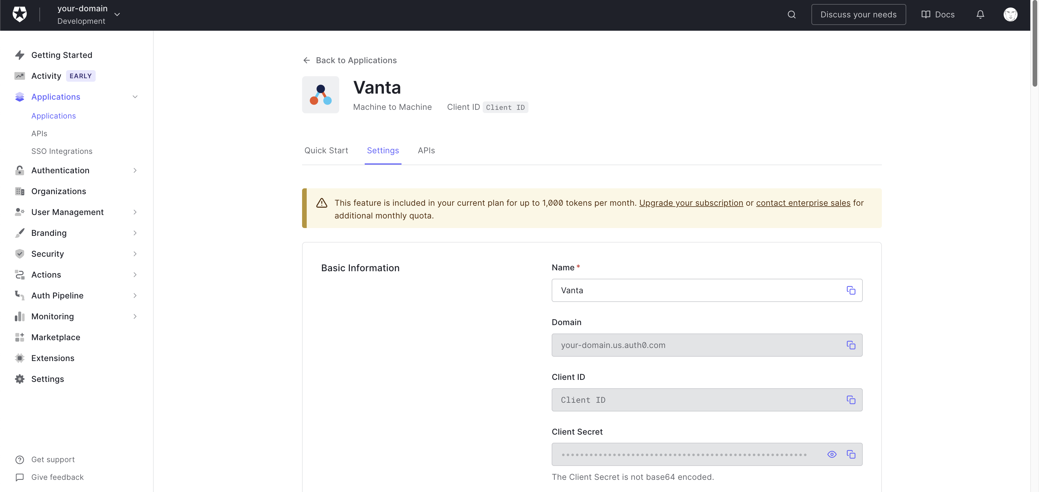Viewport: 1039px width, 492px height.
Task: Copy the Client ID field value
Action: click(x=851, y=400)
